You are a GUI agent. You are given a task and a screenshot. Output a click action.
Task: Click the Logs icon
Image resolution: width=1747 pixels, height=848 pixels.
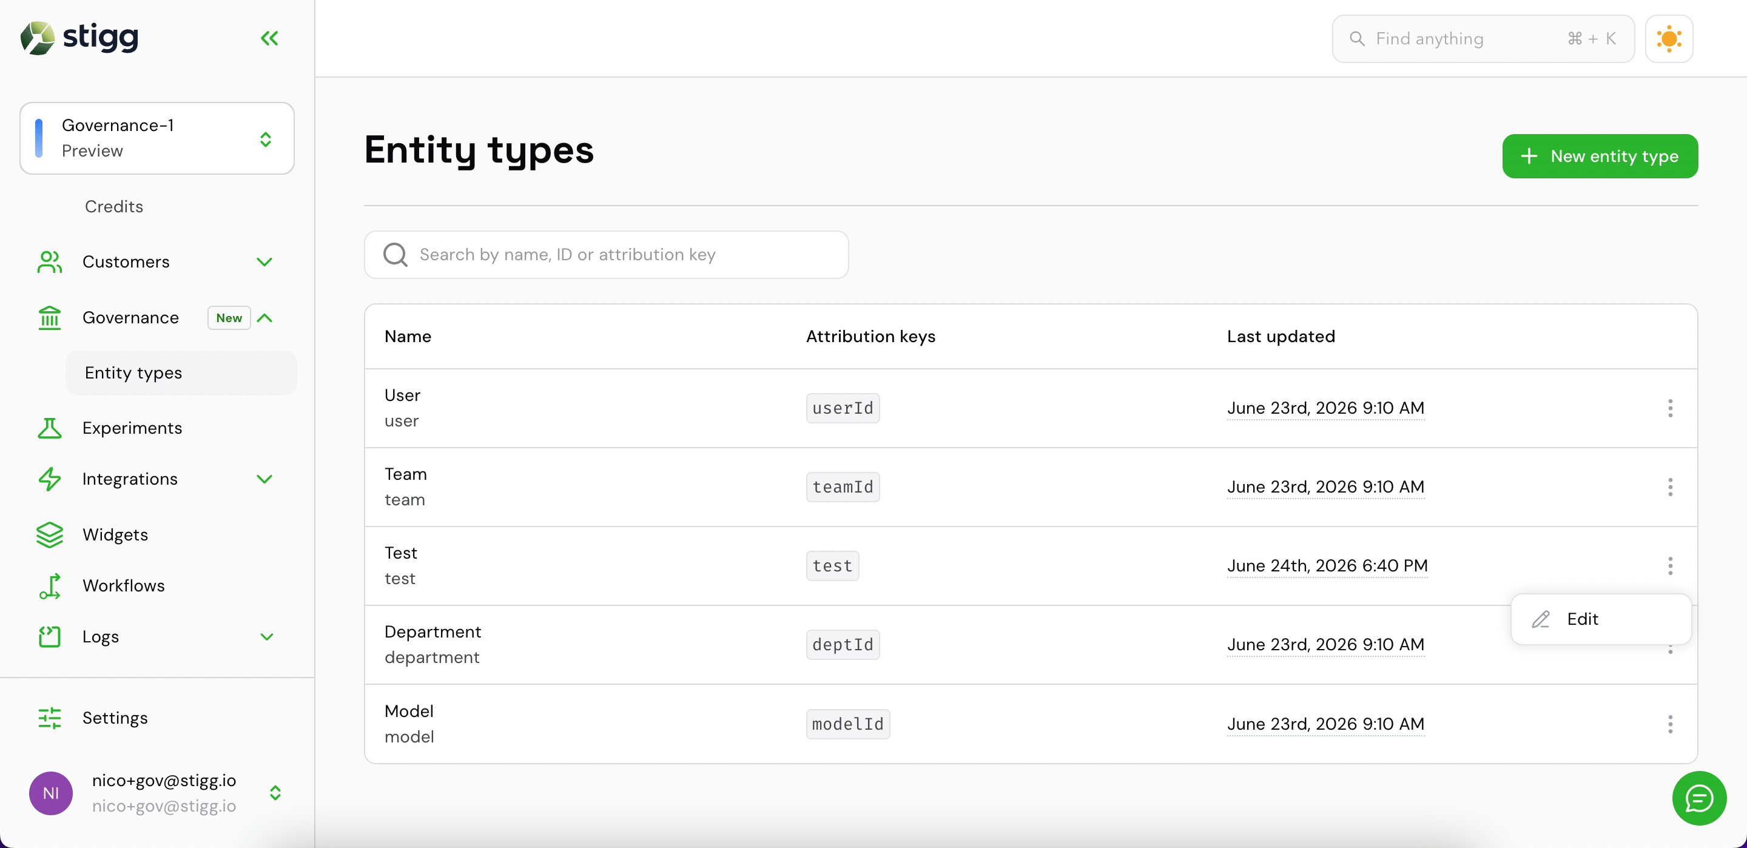[50, 637]
